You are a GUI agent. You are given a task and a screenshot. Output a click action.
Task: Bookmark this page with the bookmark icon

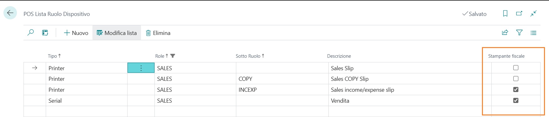(505, 13)
